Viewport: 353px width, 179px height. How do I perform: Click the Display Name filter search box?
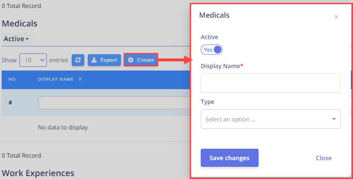coord(114,103)
